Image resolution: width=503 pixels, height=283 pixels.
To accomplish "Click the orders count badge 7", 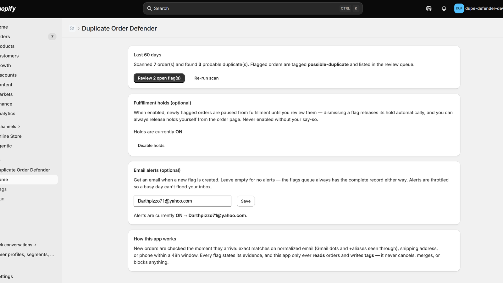I will tap(52, 37).
